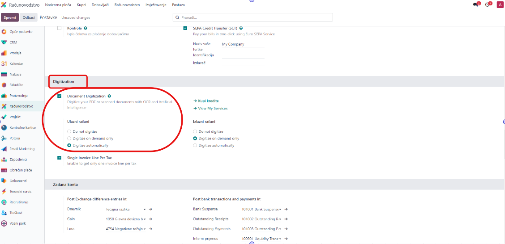Image resolution: width=505 pixels, height=244 pixels.
Task: Open the Dobavljači menu
Action: [100, 5]
